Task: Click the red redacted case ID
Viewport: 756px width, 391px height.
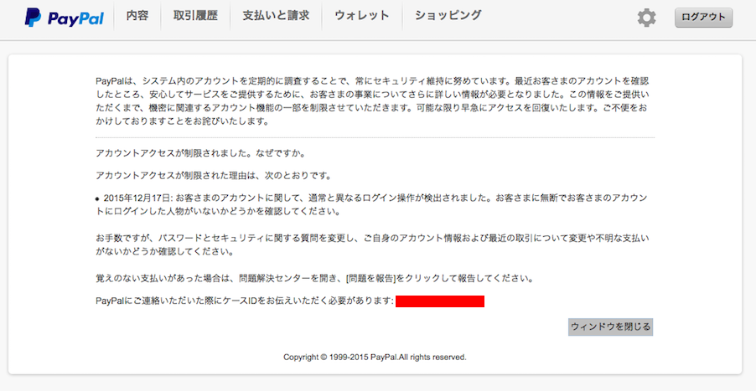Action: pos(440,301)
